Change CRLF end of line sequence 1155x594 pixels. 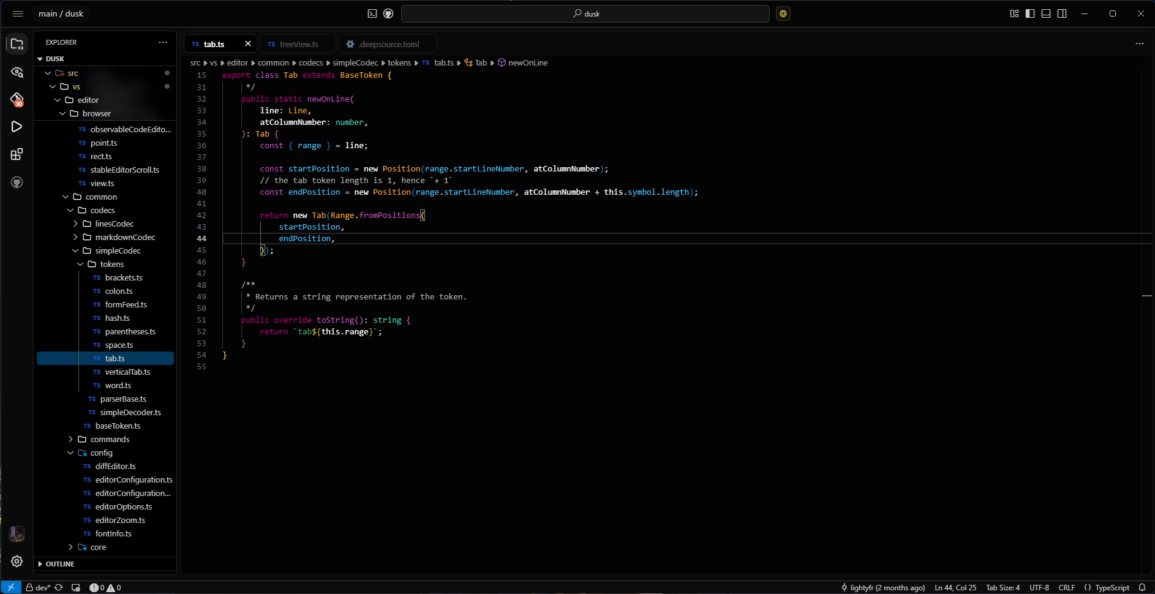click(x=1066, y=587)
